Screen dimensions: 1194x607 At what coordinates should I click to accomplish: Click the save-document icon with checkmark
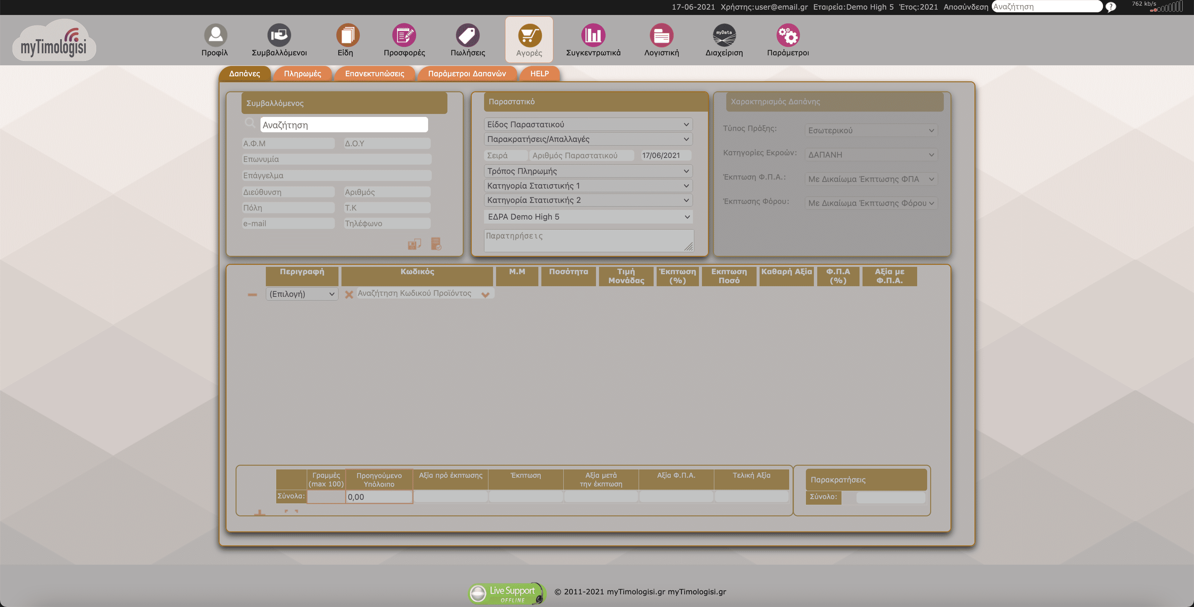point(436,244)
